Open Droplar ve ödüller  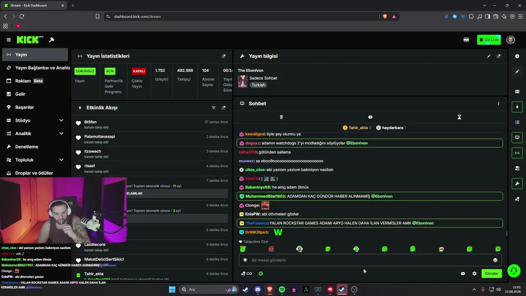point(35,173)
